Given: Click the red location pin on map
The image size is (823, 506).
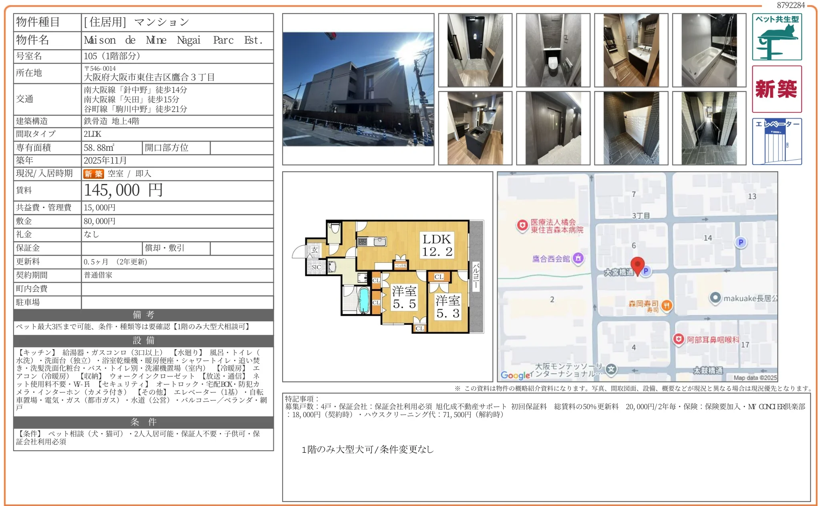Looking at the screenshot, I should pyautogui.click(x=637, y=265).
